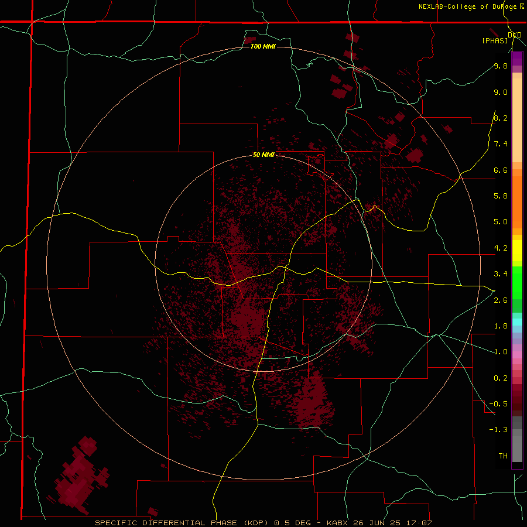The width and height of the screenshot is (527, 527).
Task: Click the 0.2 legend value
Action: (x=501, y=378)
